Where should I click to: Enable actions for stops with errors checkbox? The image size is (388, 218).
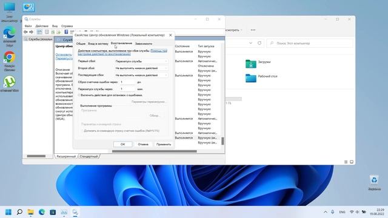pyautogui.click(x=79, y=95)
